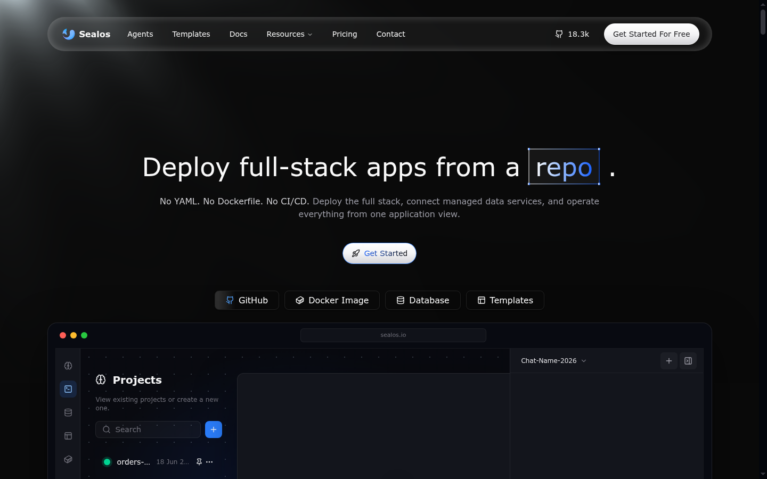The height and width of the screenshot is (479, 767).
Task: Open the three-dot menu for the orders- project
Action: pos(209,462)
